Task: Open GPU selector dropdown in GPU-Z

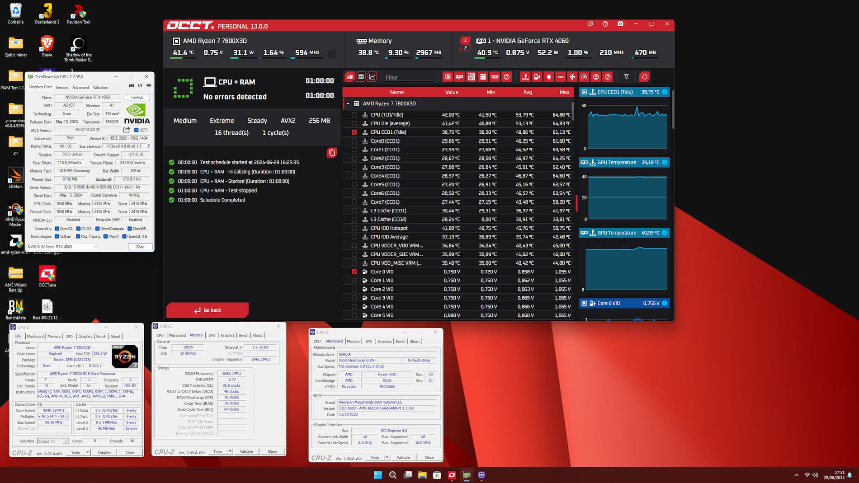Action: pyautogui.click(x=62, y=247)
